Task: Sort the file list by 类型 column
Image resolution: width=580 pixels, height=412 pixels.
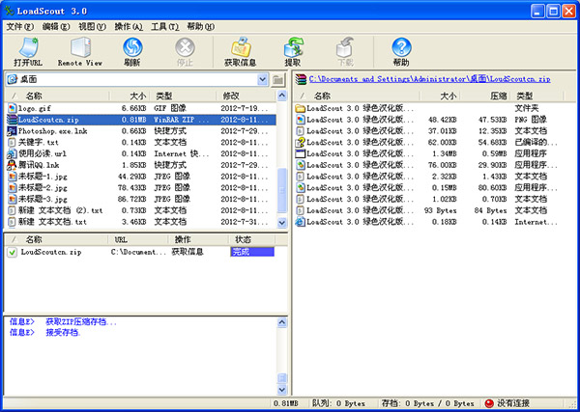Action: pos(183,96)
